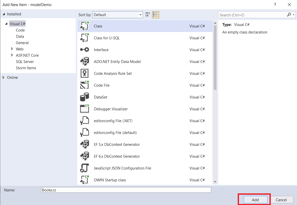The image size is (297, 205).
Task: Click the template list scrollbar down arrow
Action: [x=215, y=182]
